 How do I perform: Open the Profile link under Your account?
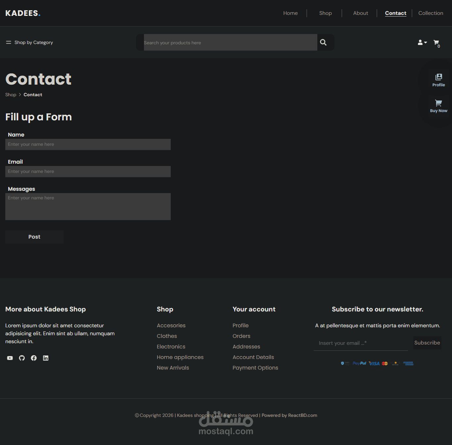[x=241, y=326]
